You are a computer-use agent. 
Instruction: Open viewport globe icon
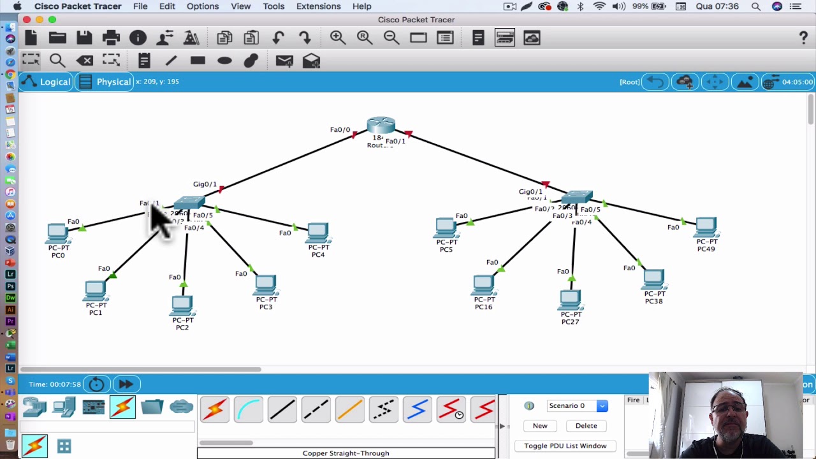tap(771, 82)
